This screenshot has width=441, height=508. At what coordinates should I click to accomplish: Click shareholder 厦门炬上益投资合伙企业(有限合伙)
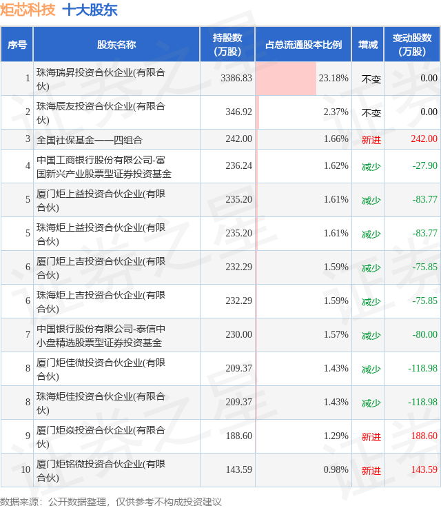101,200
